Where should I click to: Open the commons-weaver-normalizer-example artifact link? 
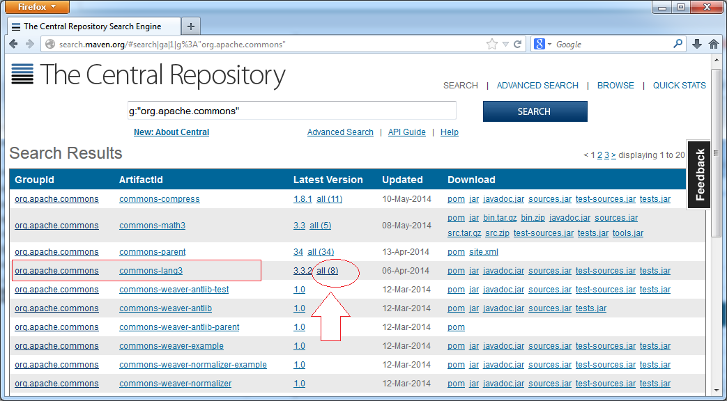(x=193, y=364)
